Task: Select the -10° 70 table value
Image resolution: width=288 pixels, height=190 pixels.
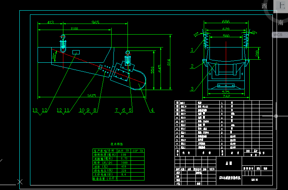Action: pyautogui.click(x=138, y=150)
